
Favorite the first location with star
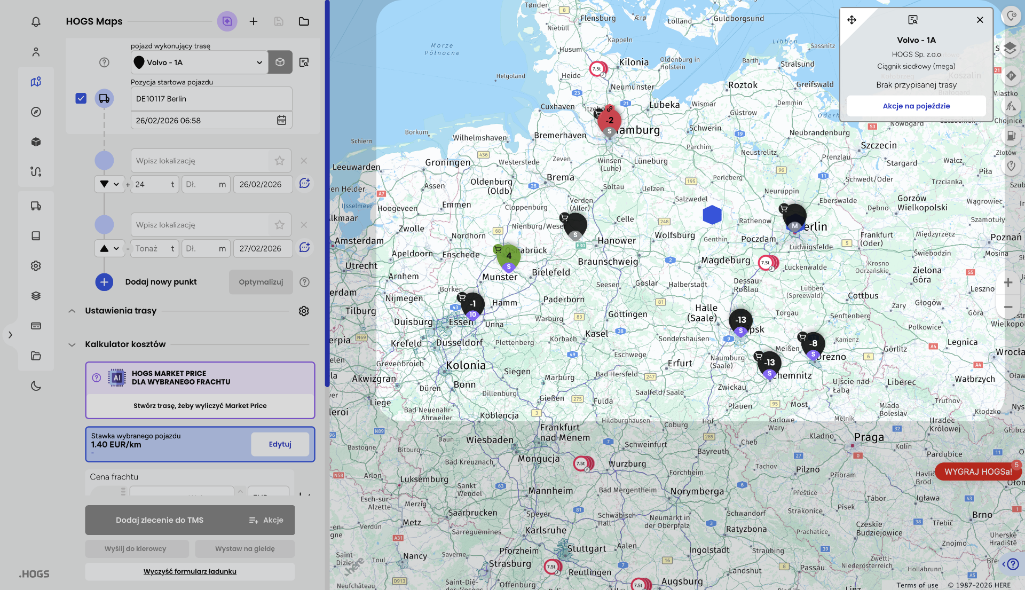point(279,161)
